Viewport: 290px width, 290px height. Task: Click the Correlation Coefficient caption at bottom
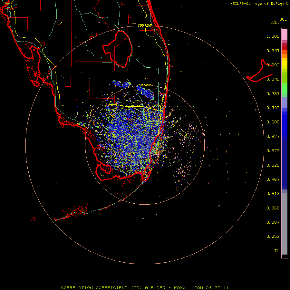(x=145, y=288)
